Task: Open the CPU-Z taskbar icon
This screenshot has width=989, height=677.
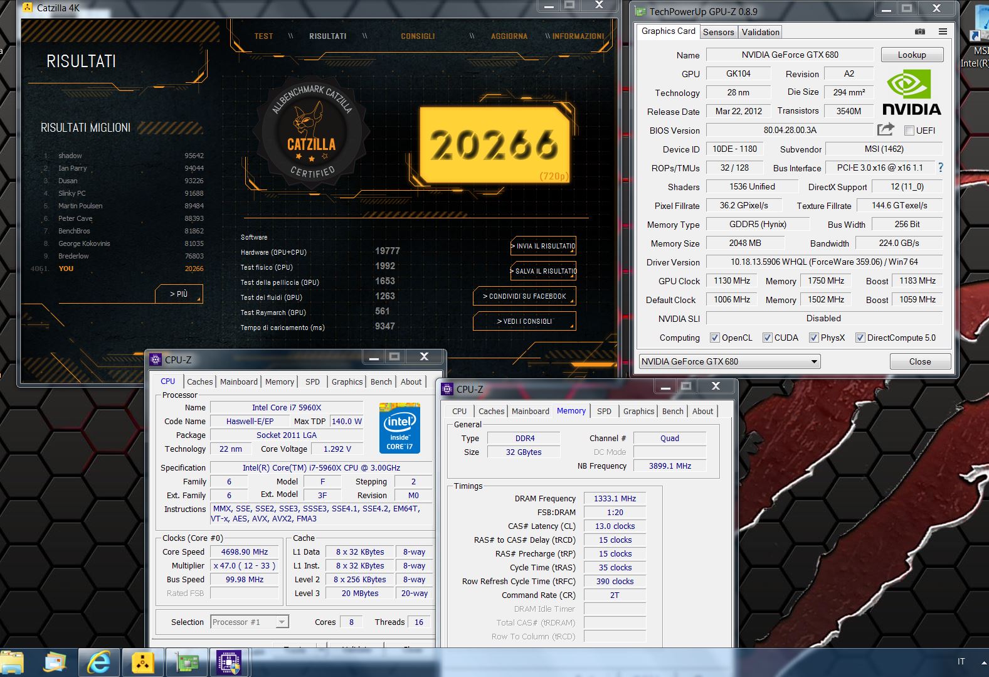Action: (x=229, y=662)
